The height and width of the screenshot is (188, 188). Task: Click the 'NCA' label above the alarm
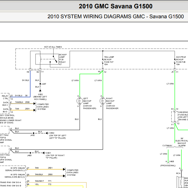click(178, 173)
